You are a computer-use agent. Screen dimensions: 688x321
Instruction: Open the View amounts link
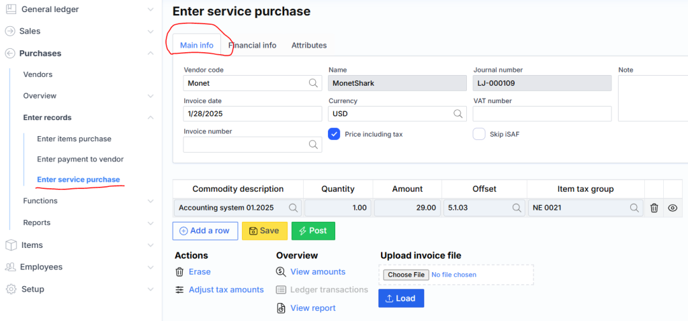(317, 271)
